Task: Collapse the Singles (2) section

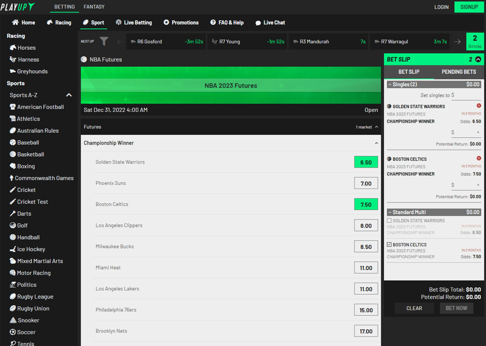Action: (390, 84)
